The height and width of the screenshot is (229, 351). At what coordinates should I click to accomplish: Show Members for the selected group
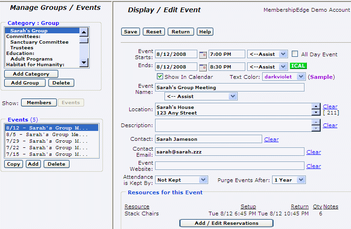[39, 103]
